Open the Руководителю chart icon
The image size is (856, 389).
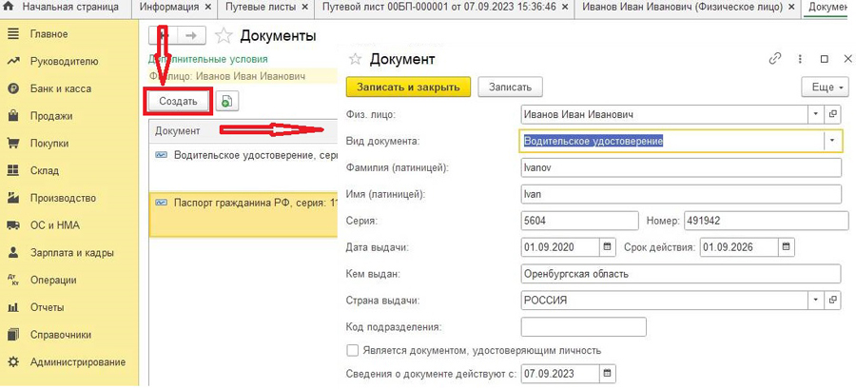(13, 61)
